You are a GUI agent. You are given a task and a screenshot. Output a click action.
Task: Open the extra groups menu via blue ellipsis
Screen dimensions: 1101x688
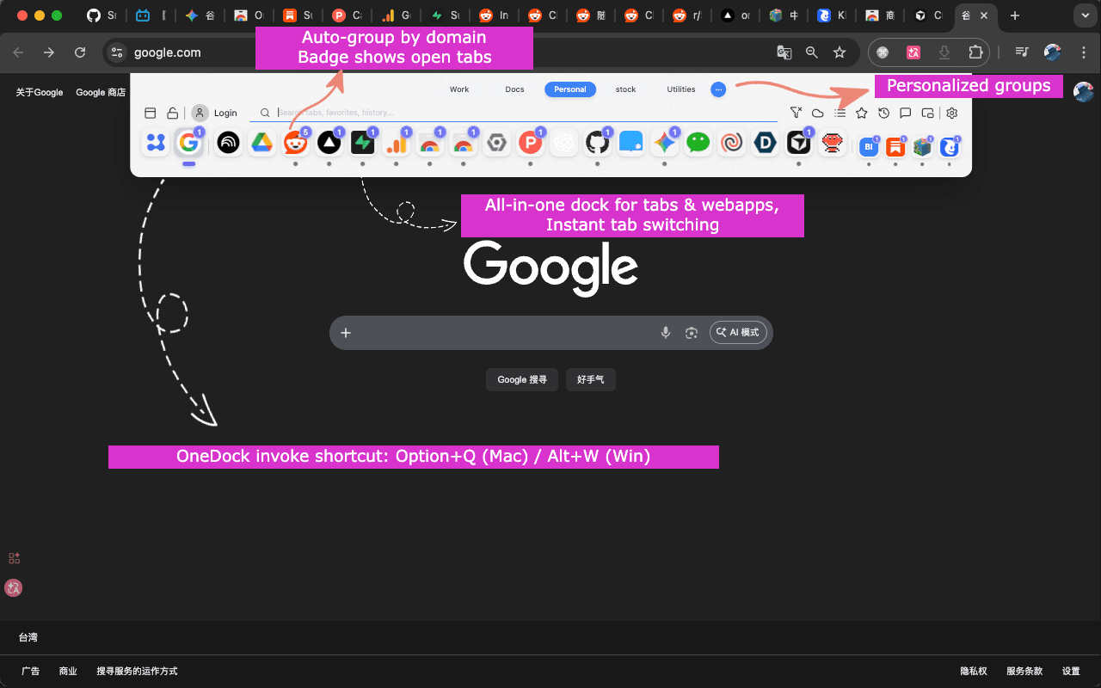pyautogui.click(x=718, y=89)
